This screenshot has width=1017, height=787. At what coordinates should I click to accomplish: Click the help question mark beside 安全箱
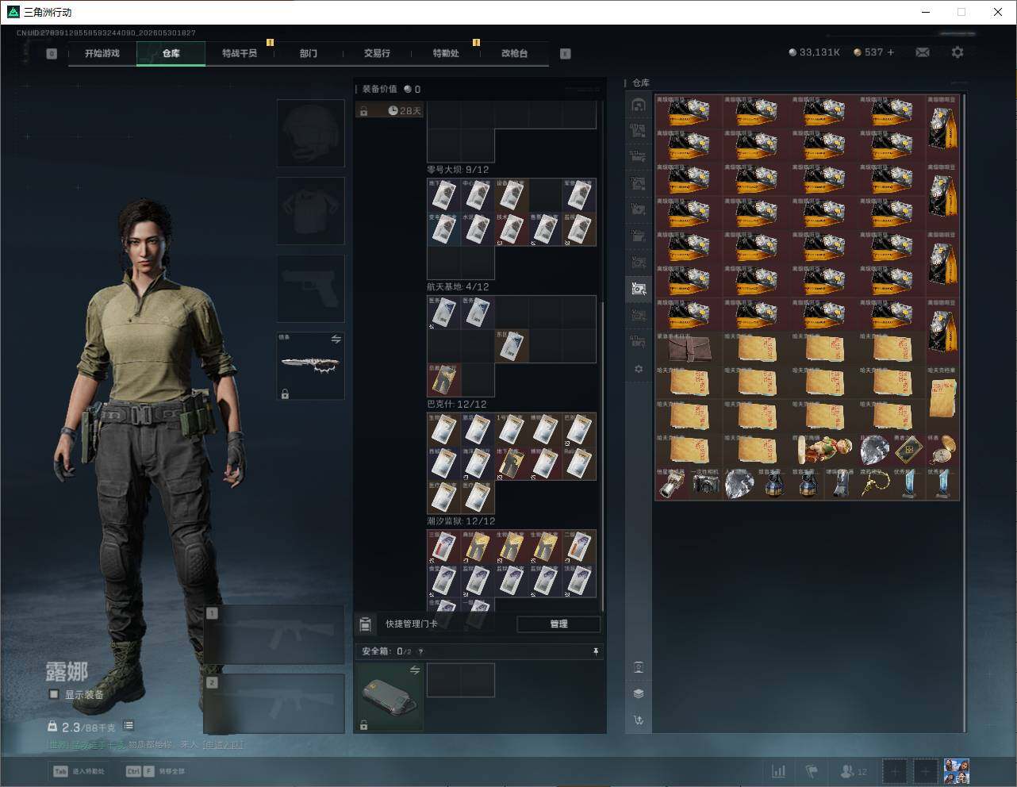tap(420, 651)
